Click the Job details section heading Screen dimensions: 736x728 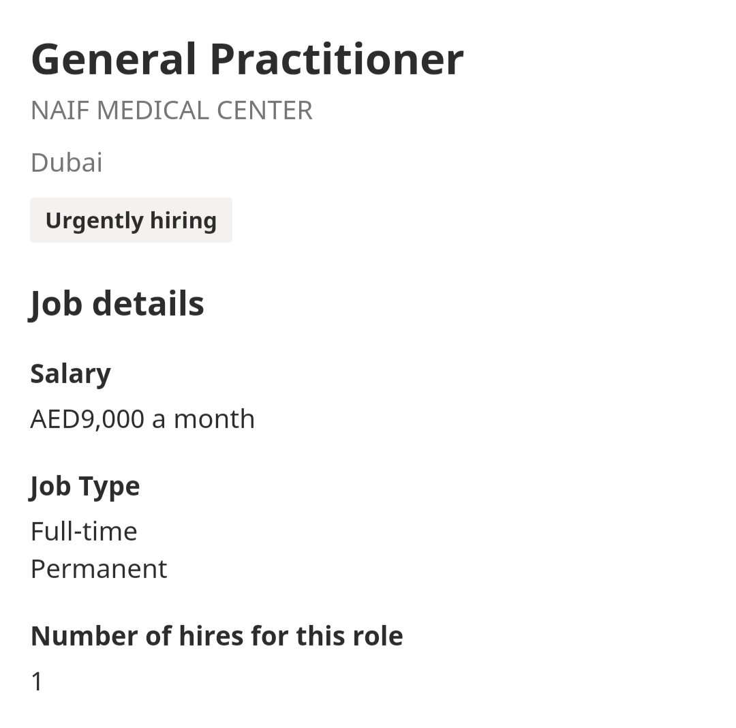click(x=117, y=303)
